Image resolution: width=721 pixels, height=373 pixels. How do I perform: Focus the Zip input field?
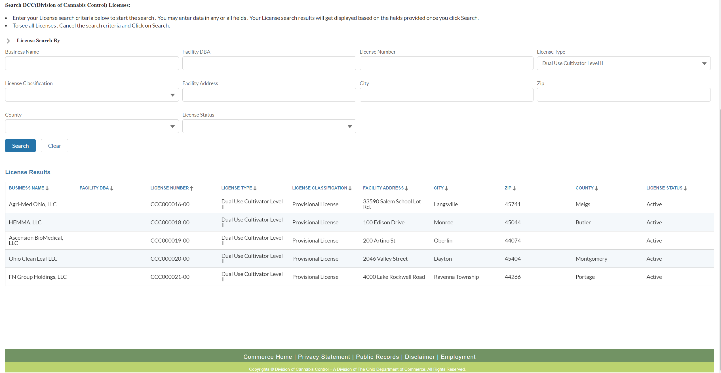click(x=623, y=95)
